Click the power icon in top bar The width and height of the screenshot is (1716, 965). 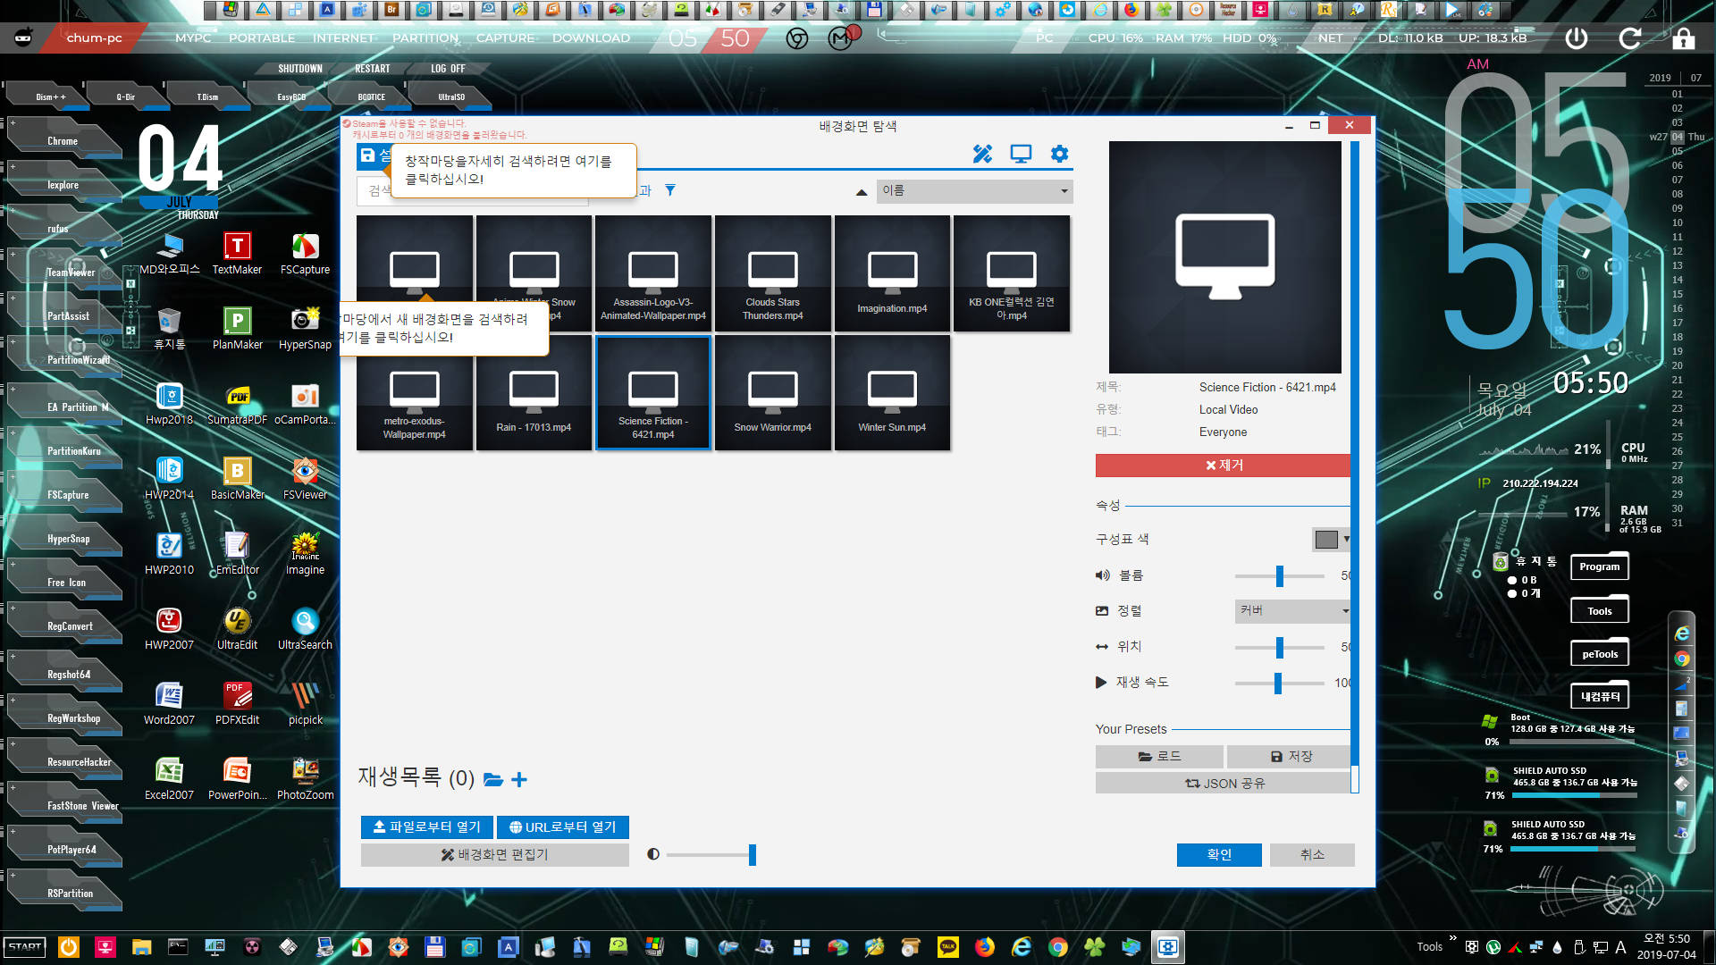(1577, 38)
